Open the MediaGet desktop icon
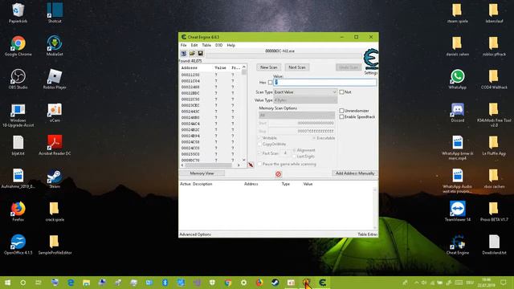 (x=55, y=47)
